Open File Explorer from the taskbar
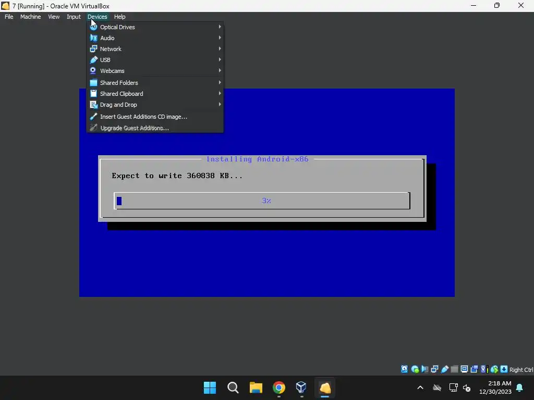 256,387
